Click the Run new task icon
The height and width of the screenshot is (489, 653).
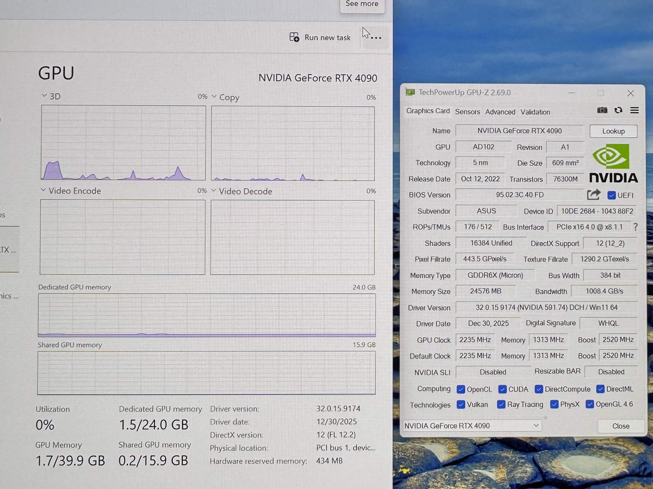294,37
